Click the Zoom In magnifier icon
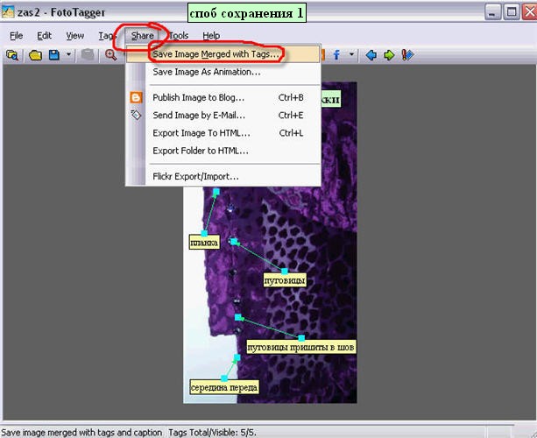Screen dimensions: 537x438 coord(110,55)
